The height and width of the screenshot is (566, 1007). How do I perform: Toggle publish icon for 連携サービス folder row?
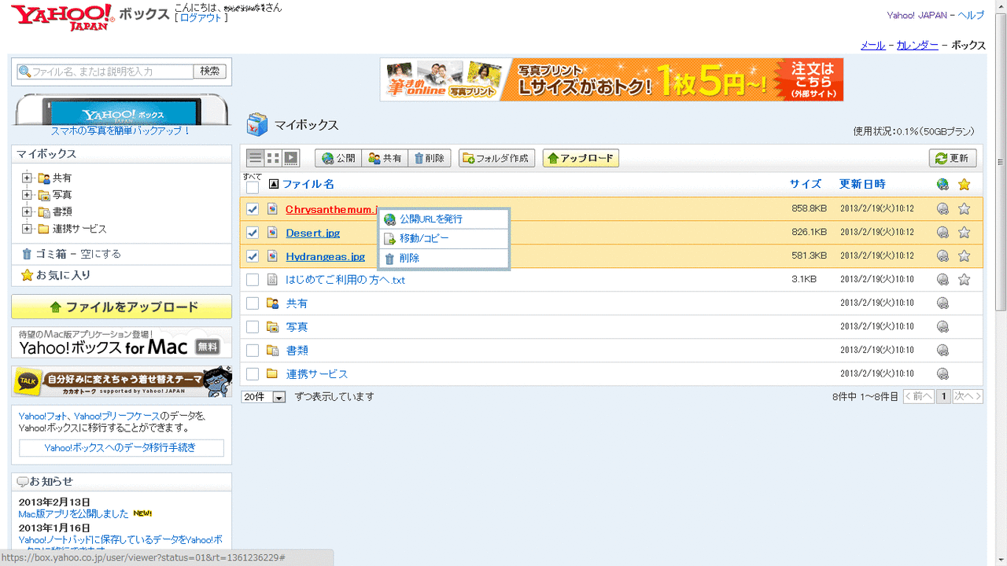click(x=942, y=374)
